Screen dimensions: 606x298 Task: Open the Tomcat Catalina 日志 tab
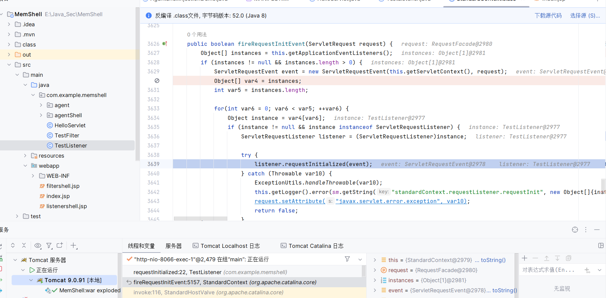(312, 246)
